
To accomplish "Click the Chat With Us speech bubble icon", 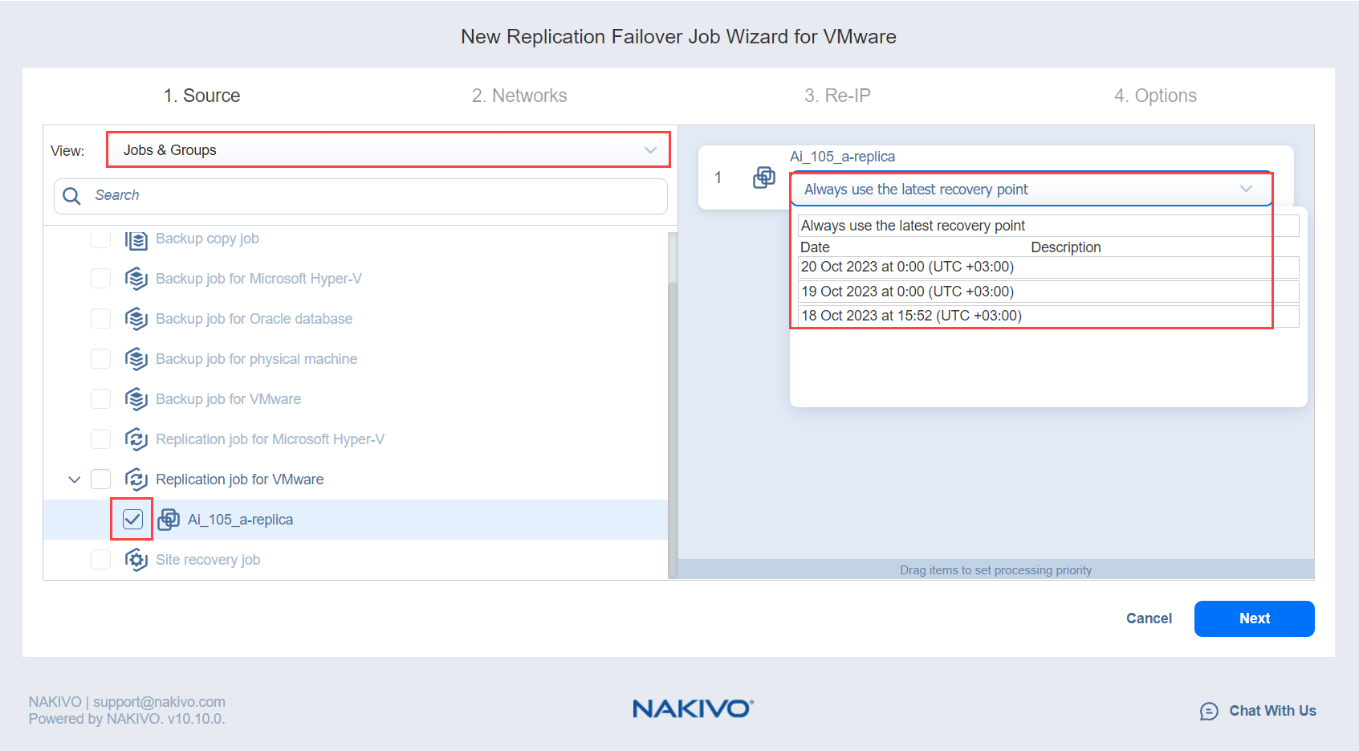I will (x=1209, y=711).
